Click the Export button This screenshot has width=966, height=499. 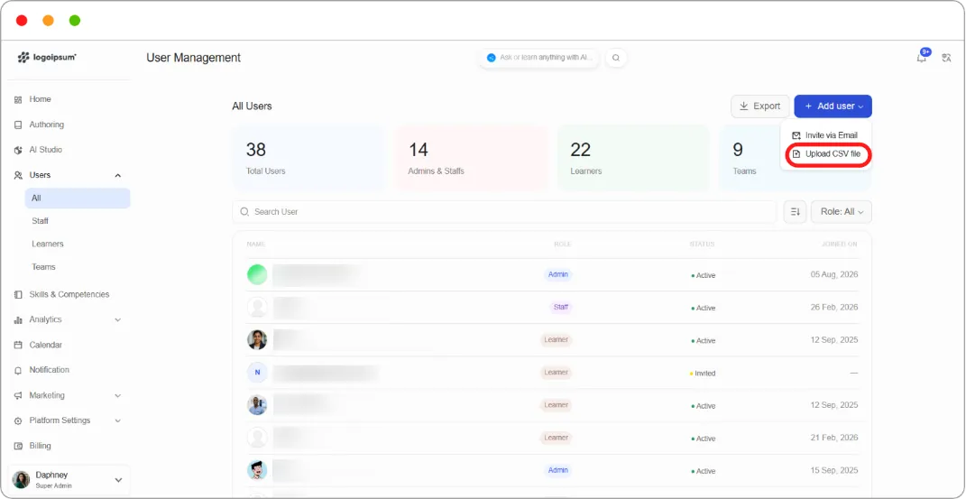tap(760, 106)
